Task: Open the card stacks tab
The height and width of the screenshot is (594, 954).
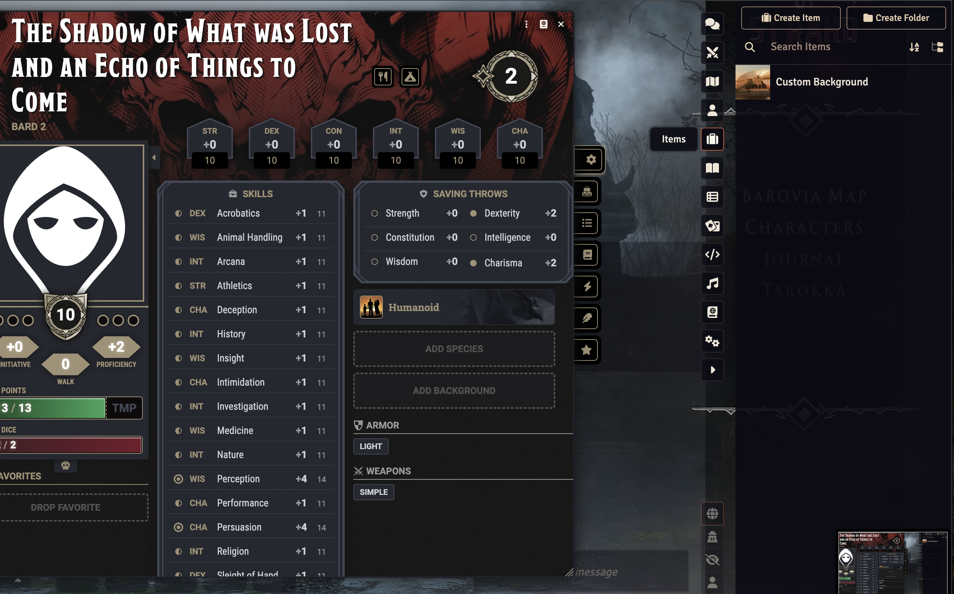Action: [712, 226]
